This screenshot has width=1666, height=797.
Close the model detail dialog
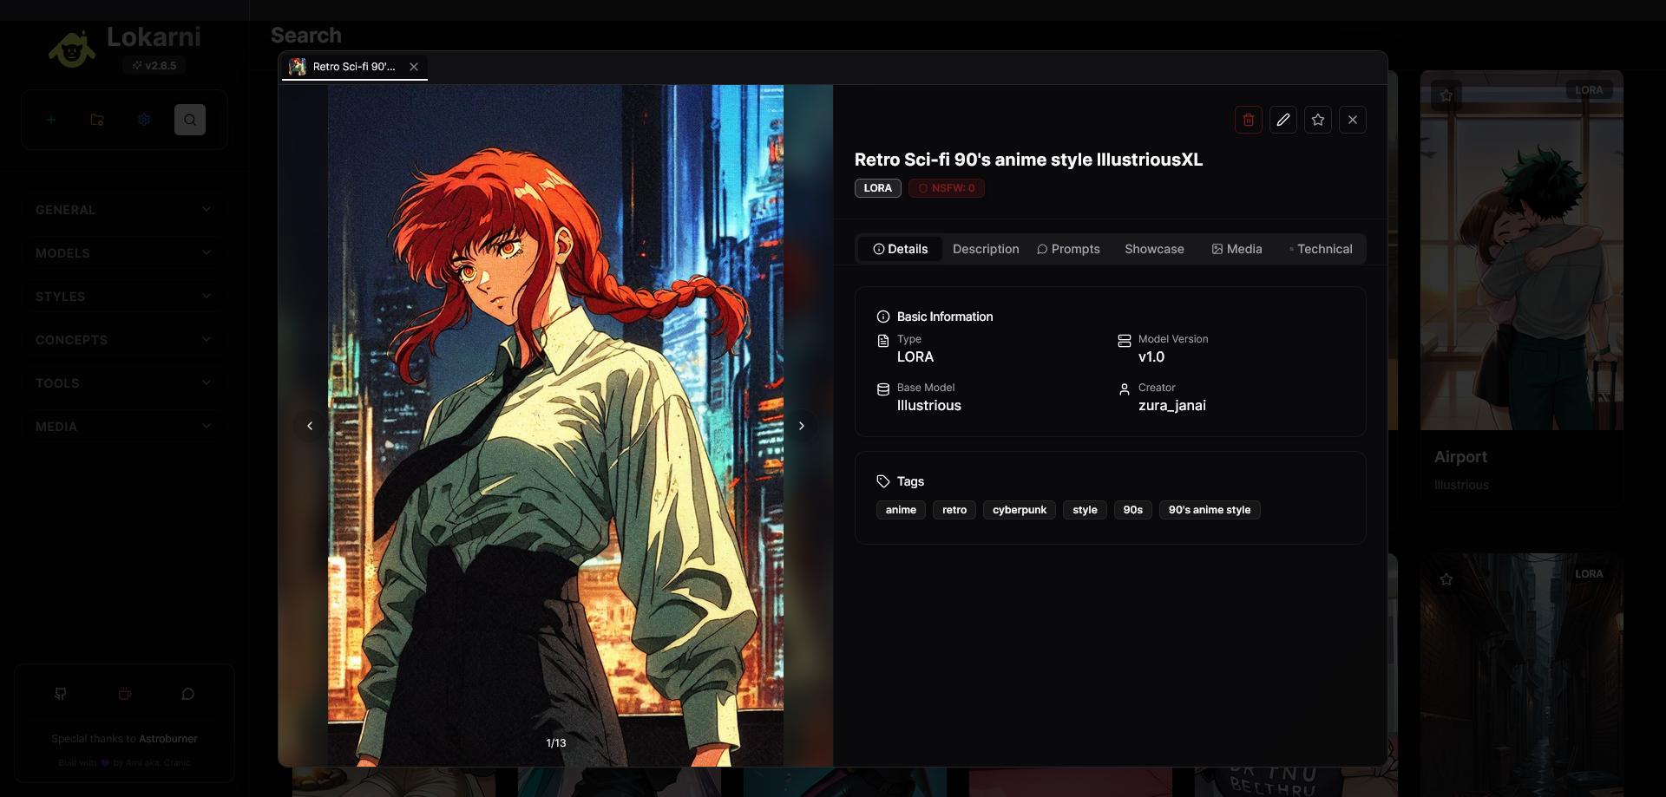pos(1353,120)
